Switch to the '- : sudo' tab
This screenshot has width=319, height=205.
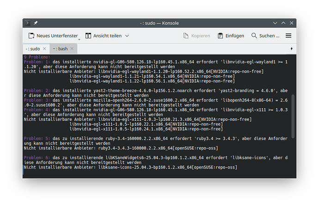click(32, 49)
